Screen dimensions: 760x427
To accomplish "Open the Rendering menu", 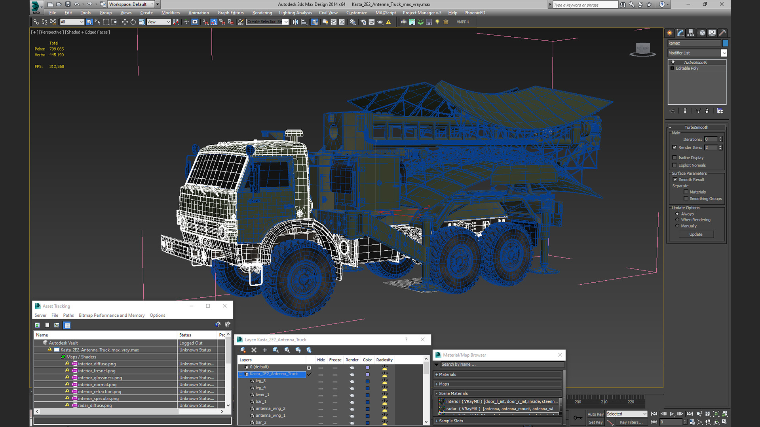I will [262, 13].
